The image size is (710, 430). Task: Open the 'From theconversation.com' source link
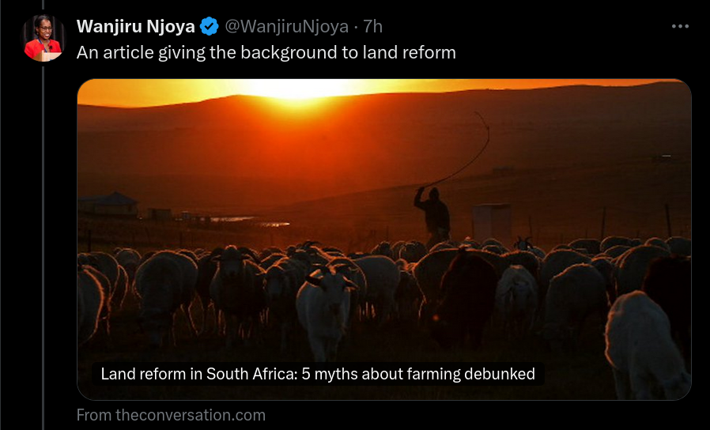pos(171,415)
